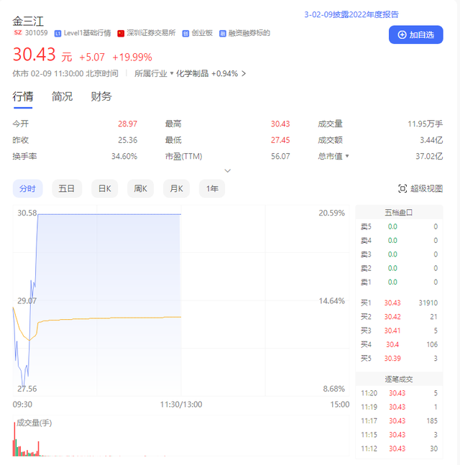Viewport: 460px width, 465px height.
Task: Click the 卖5 row label
Action: pyautogui.click(x=366, y=226)
